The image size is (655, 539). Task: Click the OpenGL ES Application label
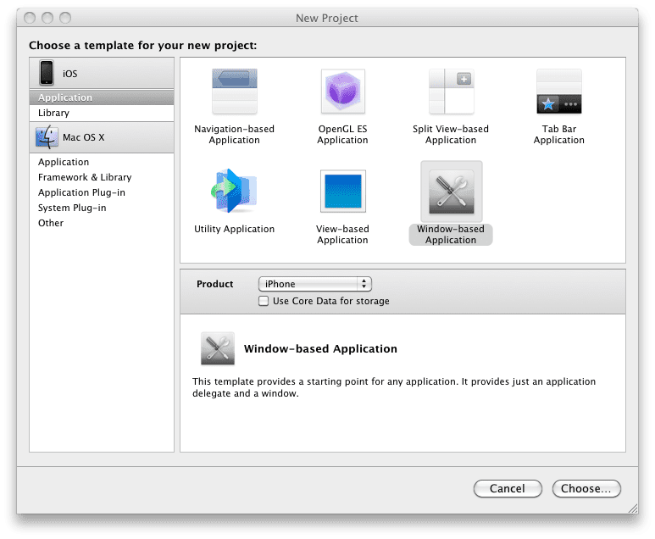click(x=342, y=135)
